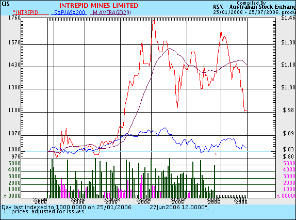Click the 31MAY 2006 date label
Image resolution: width=296 pixels, height=220 pixels.
178,201
